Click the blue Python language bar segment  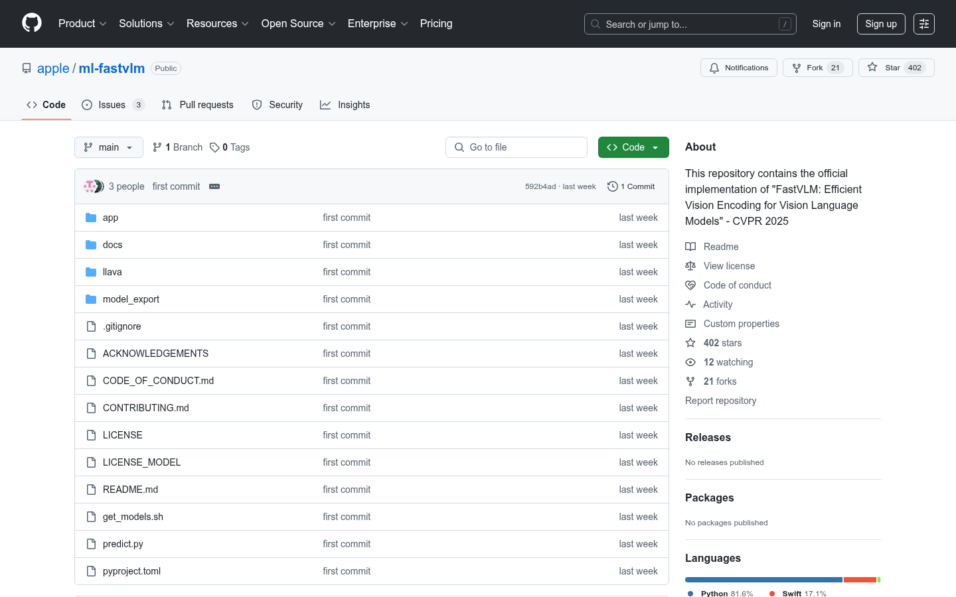tap(763, 580)
